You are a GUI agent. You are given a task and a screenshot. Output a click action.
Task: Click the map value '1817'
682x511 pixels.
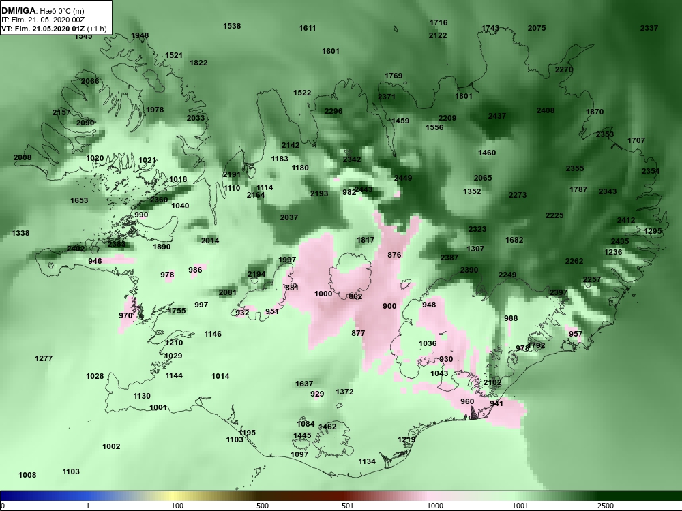click(366, 241)
